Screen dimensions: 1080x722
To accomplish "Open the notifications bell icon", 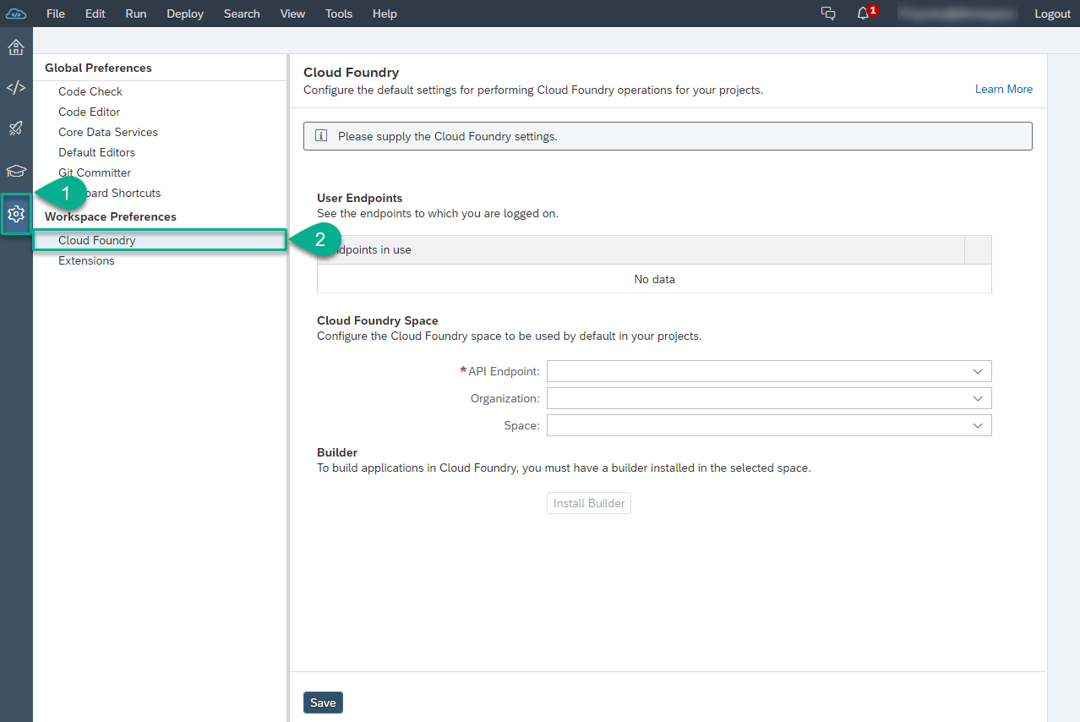I will point(863,14).
